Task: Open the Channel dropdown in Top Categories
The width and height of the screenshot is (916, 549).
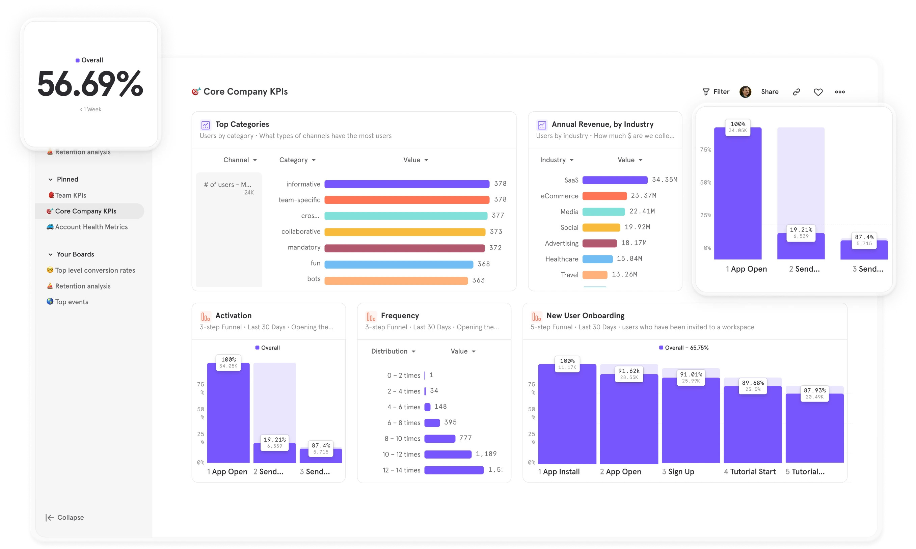Action: pyautogui.click(x=240, y=160)
